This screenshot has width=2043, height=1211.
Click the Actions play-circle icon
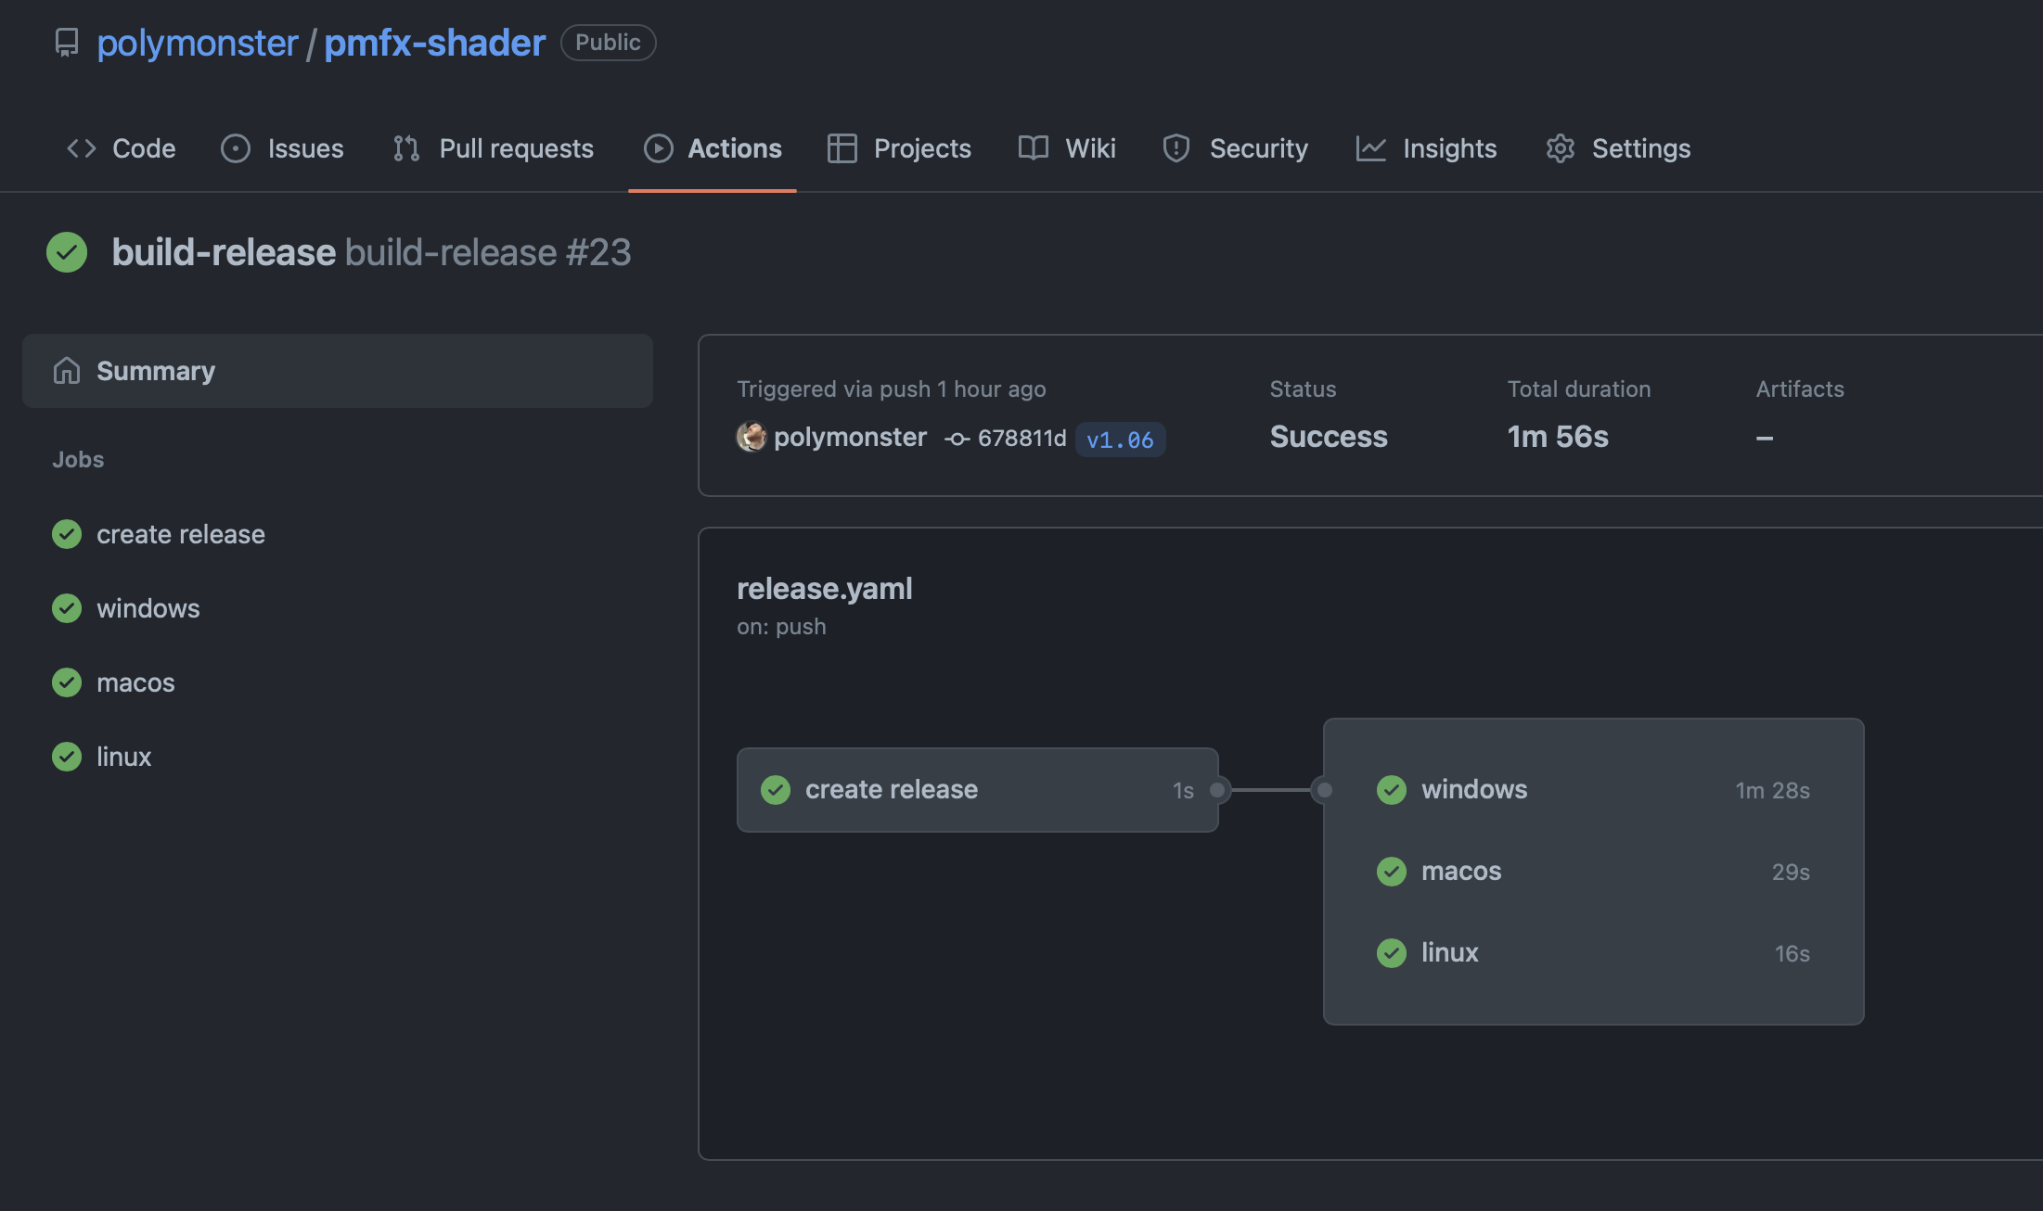click(659, 148)
